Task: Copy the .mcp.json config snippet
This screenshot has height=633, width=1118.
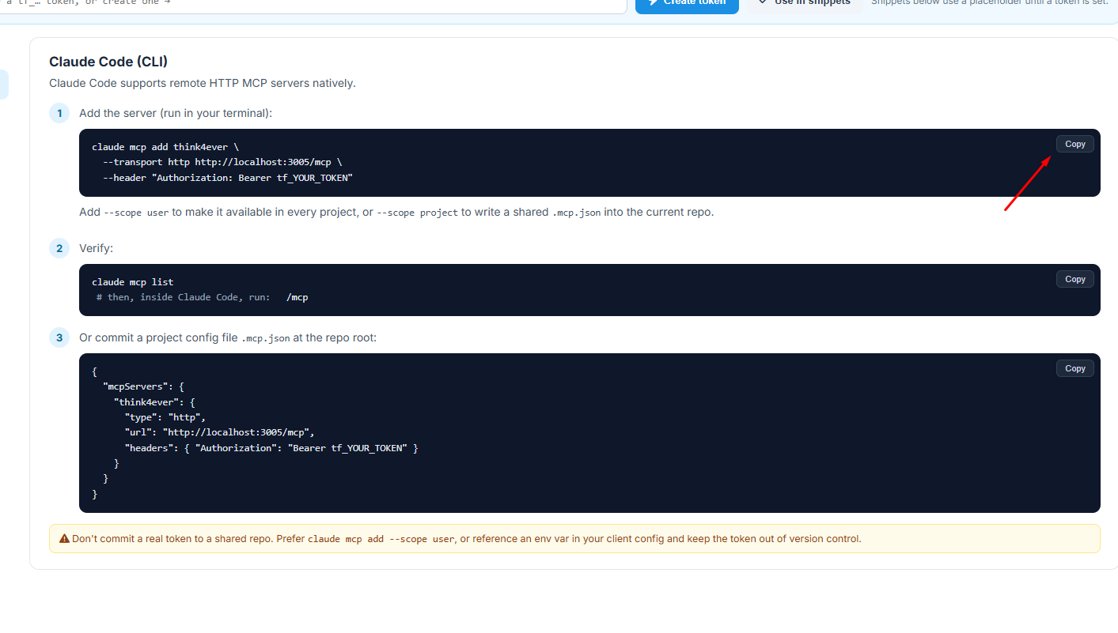Action: pyautogui.click(x=1074, y=368)
